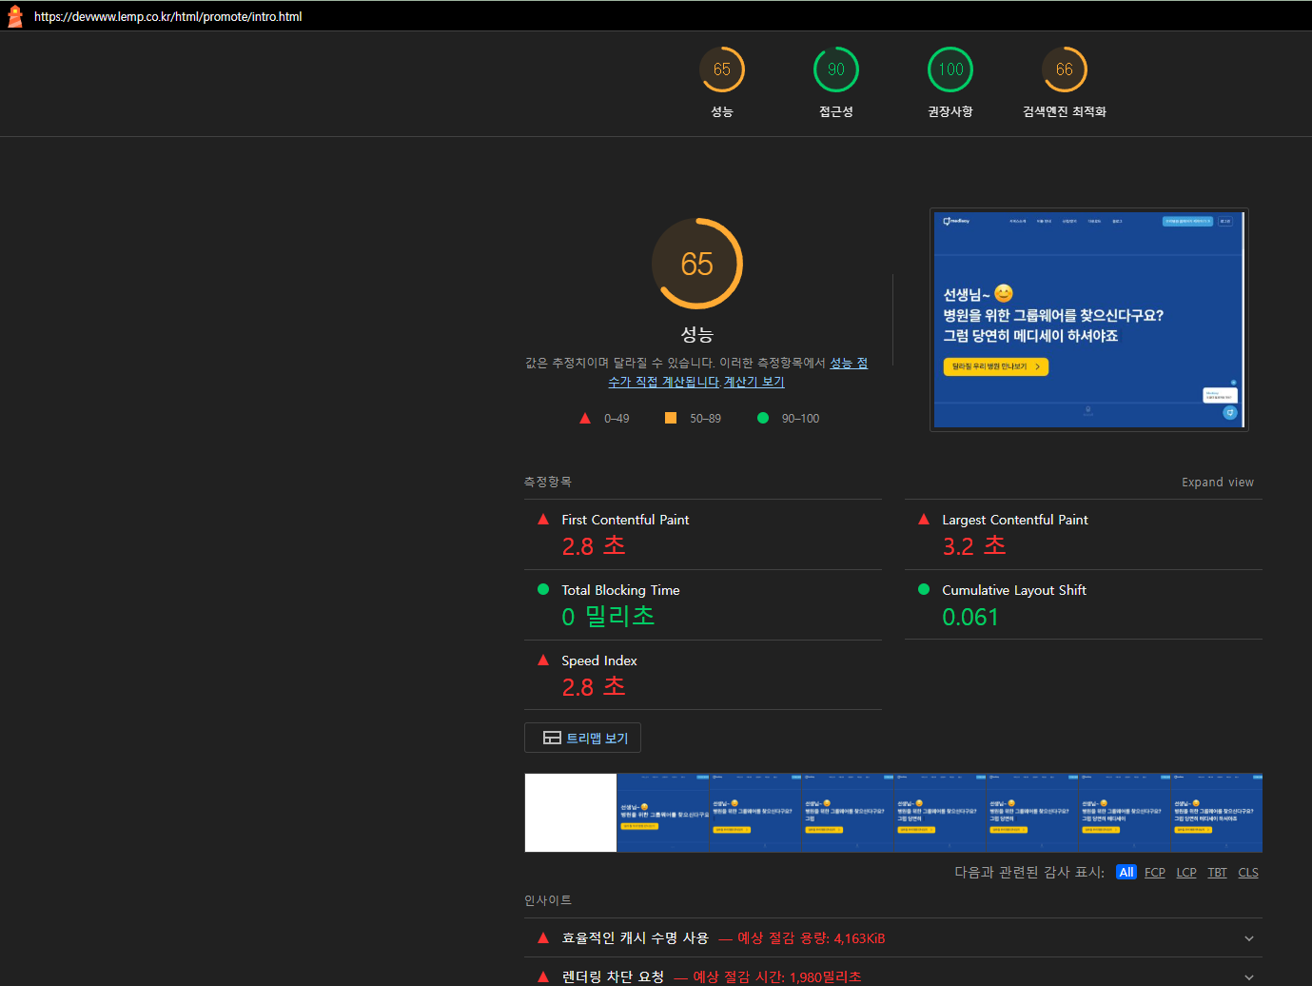Jump to 검색엔진 최적화 gauge 66
1312x986 pixels.
point(1065,83)
